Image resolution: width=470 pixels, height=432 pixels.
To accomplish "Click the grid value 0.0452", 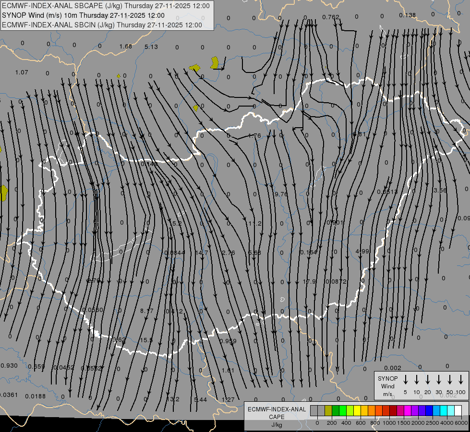I will click(63, 368).
